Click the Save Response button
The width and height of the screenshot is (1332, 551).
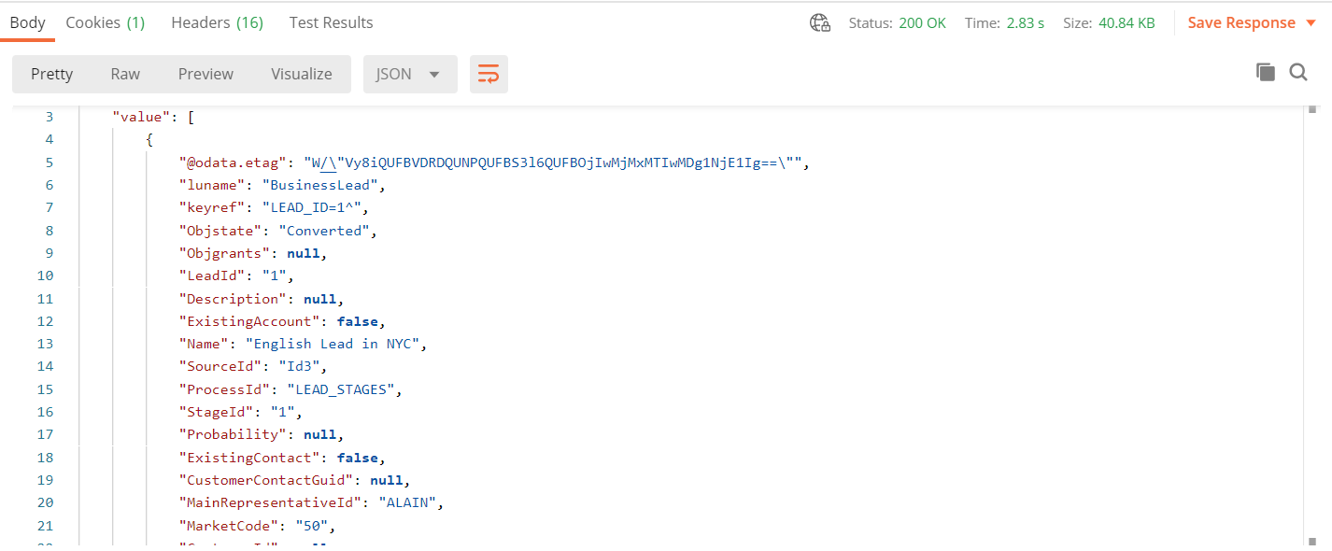1242,21
